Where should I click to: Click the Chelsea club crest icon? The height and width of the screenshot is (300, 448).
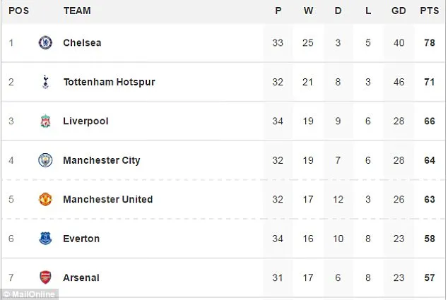(46, 42)
